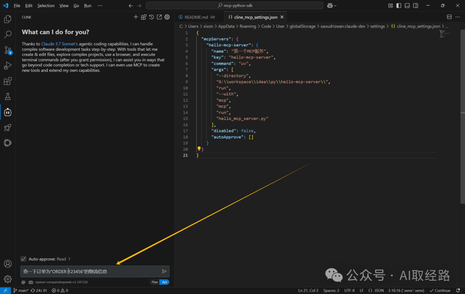Open the Testing flask view

(x=8, y=97)
